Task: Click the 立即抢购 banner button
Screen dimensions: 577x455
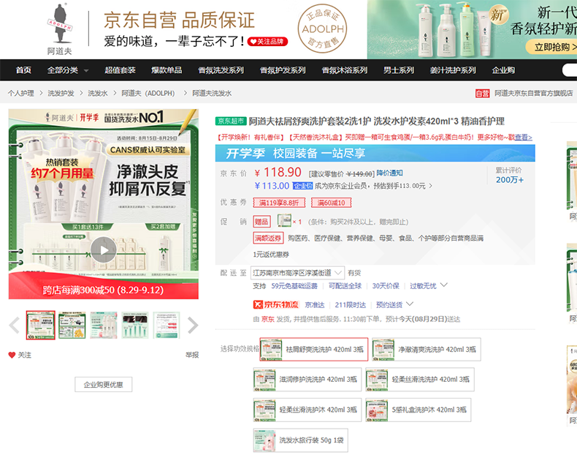Action: coord(552,47)
